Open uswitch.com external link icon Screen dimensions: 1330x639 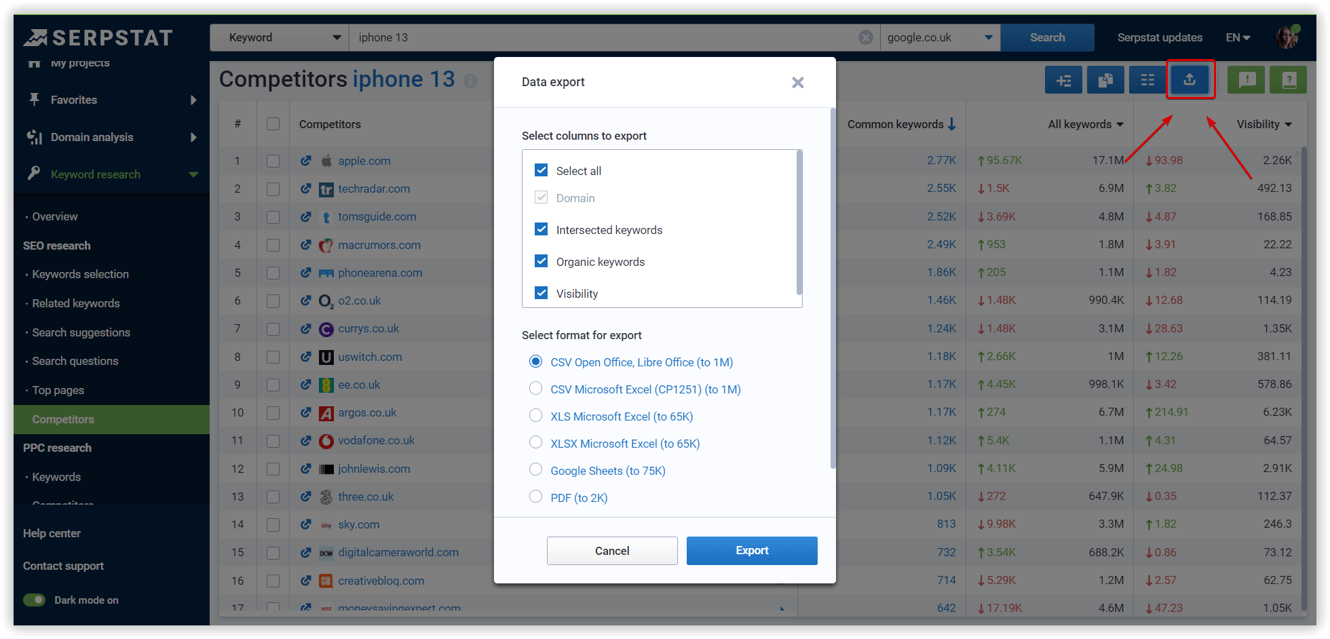pos(306,357)
